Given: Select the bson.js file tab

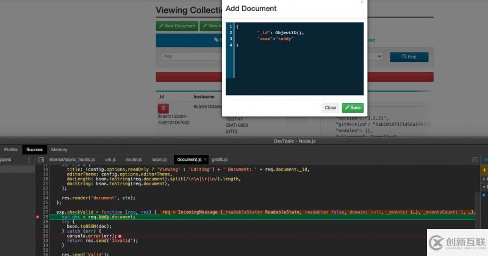Looking at the screenshot, I should (x=159, y=159).
